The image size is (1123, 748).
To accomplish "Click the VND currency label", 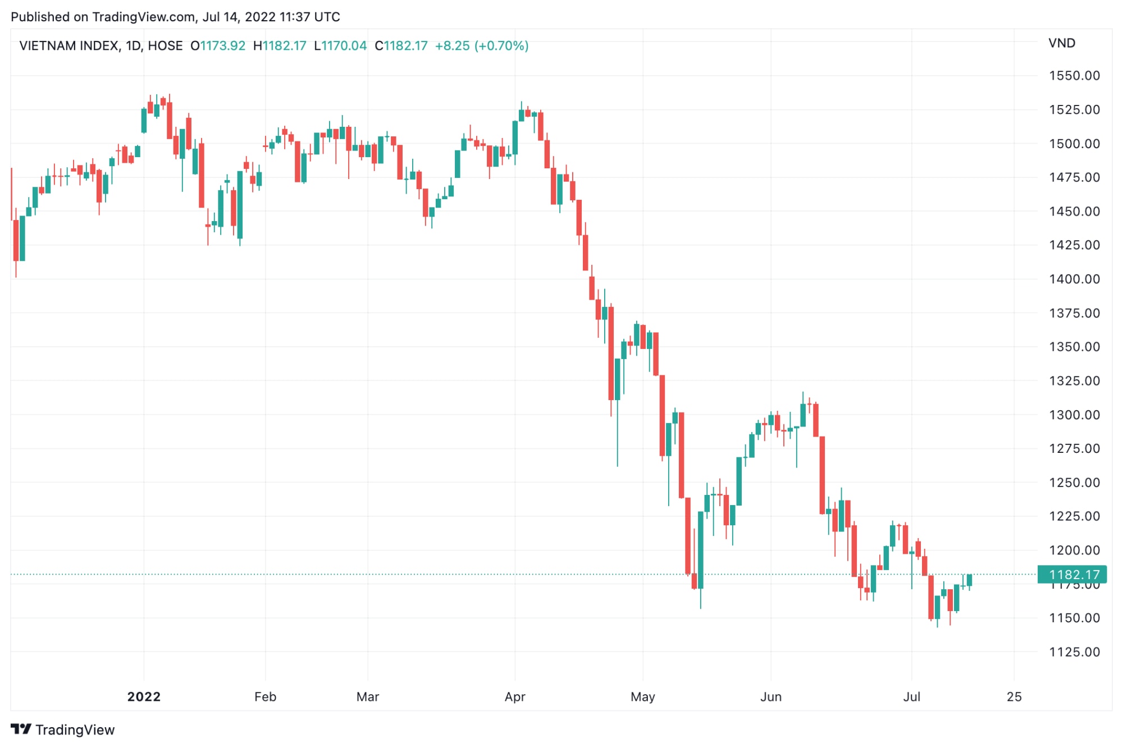I will (1062, 43).
